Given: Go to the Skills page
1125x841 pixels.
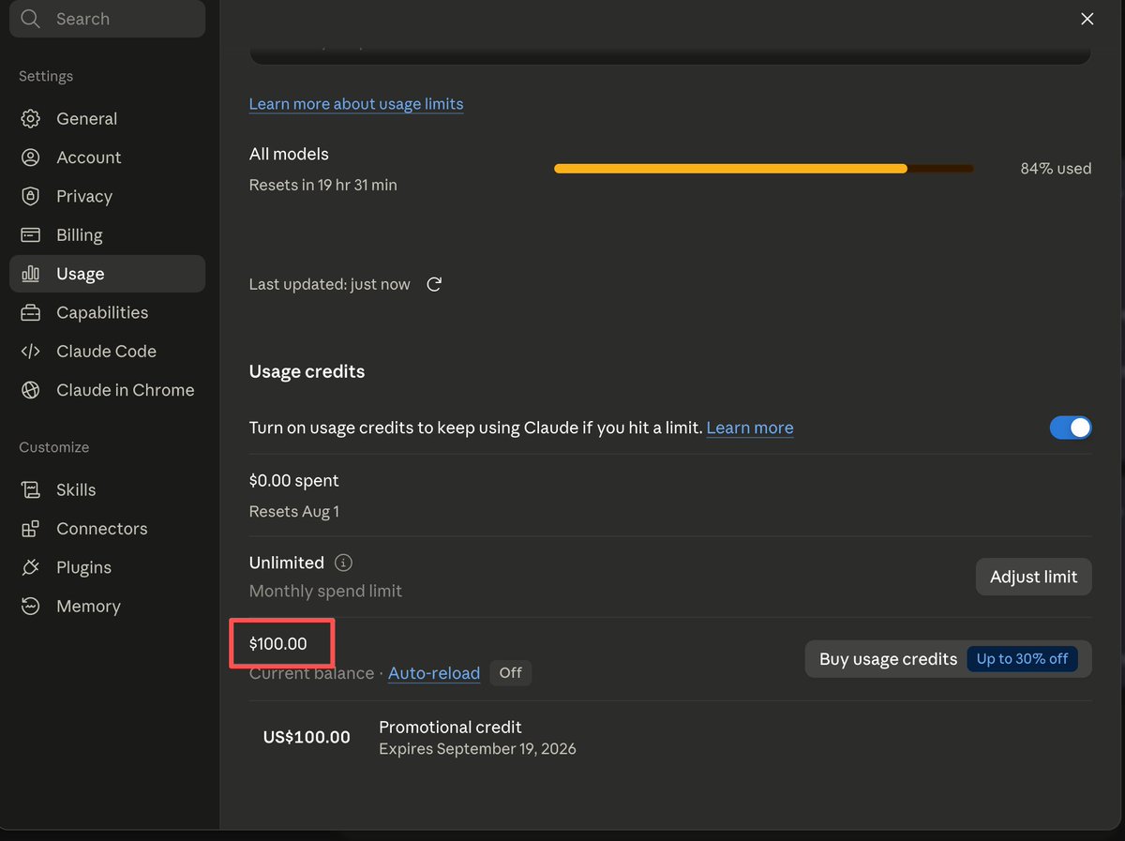Looking at the screenshot, I should (x=107, y=490).
